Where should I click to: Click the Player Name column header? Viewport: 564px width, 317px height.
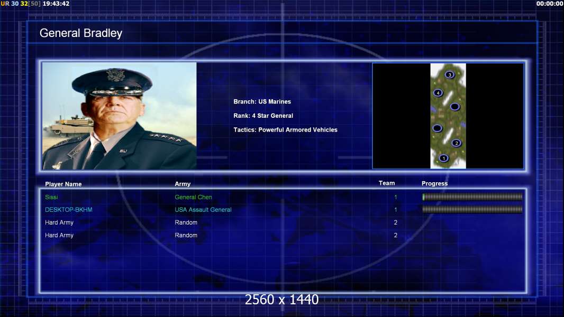63,184
